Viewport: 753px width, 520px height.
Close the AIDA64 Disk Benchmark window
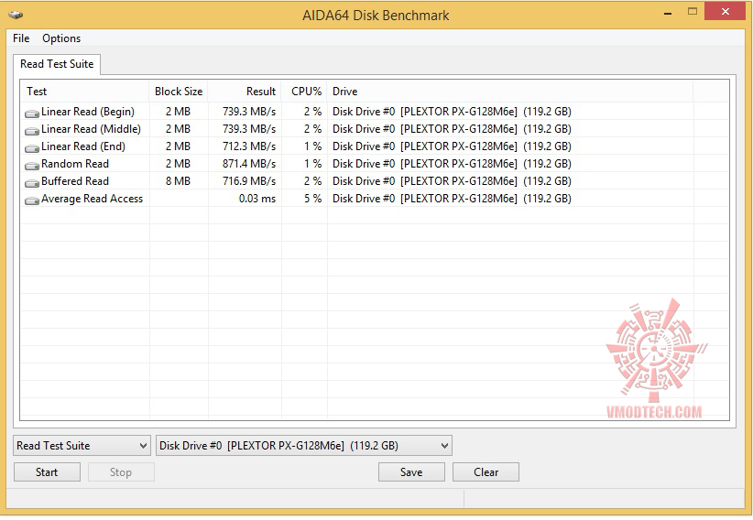(x=726, y=12)
